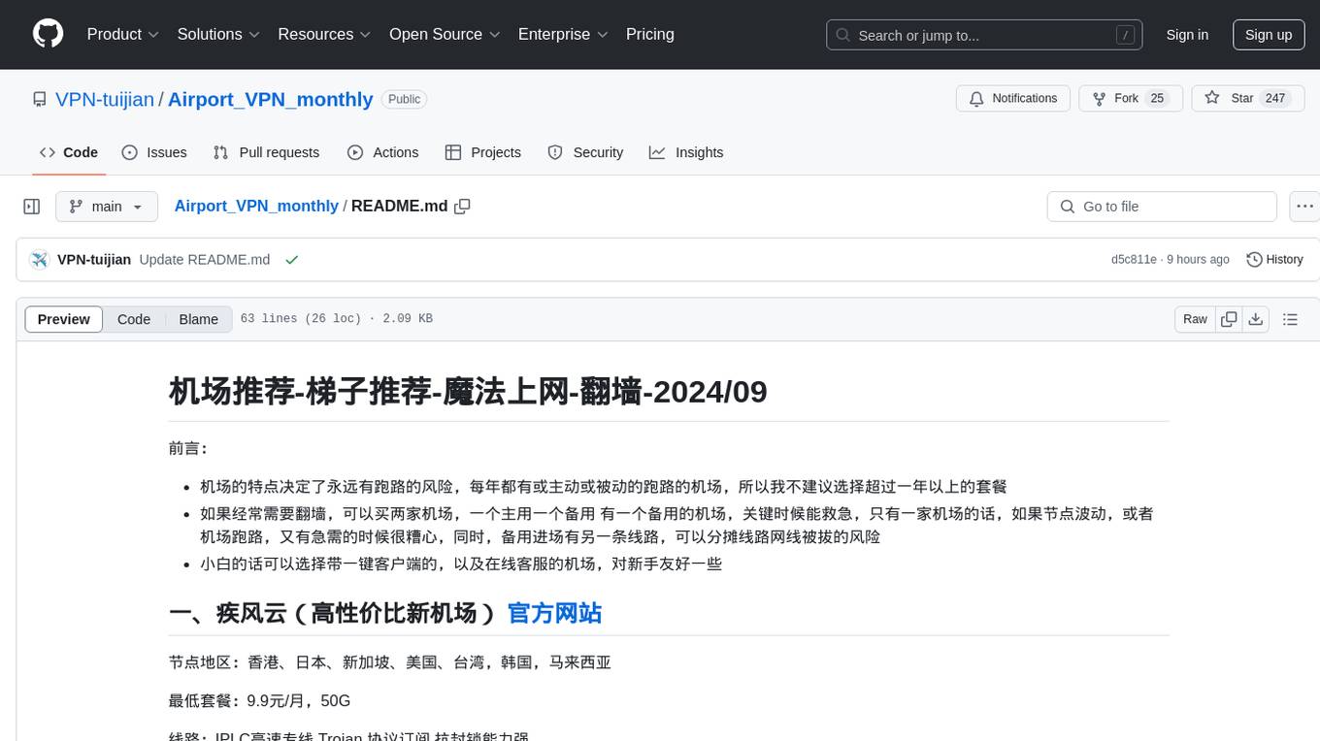Switch to the Code tab
The image size is (1320, 741).
coord(69,152)
